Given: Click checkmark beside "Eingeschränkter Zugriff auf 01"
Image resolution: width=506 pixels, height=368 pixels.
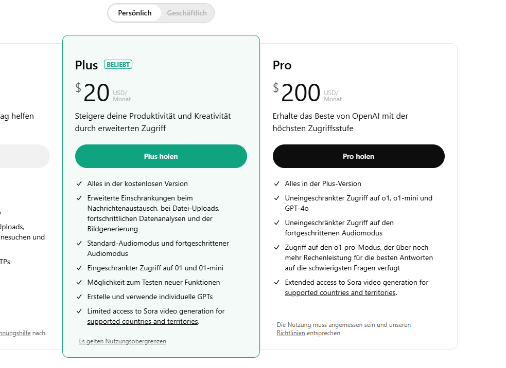Looking at the screenshot, I should point(79,268).
